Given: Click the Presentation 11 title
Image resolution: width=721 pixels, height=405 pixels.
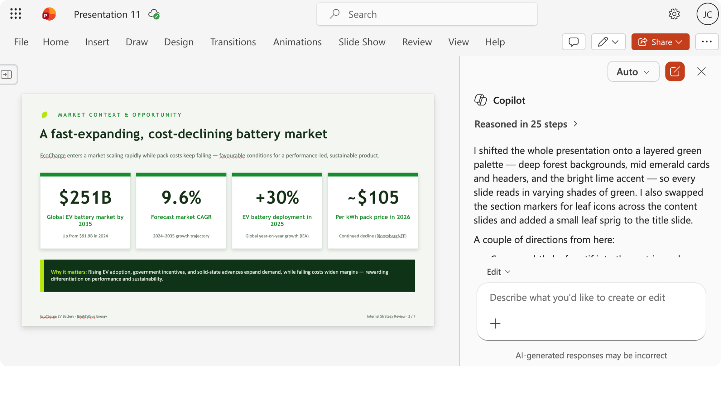Looking at the screenshot, I should (x=107, y=14).
